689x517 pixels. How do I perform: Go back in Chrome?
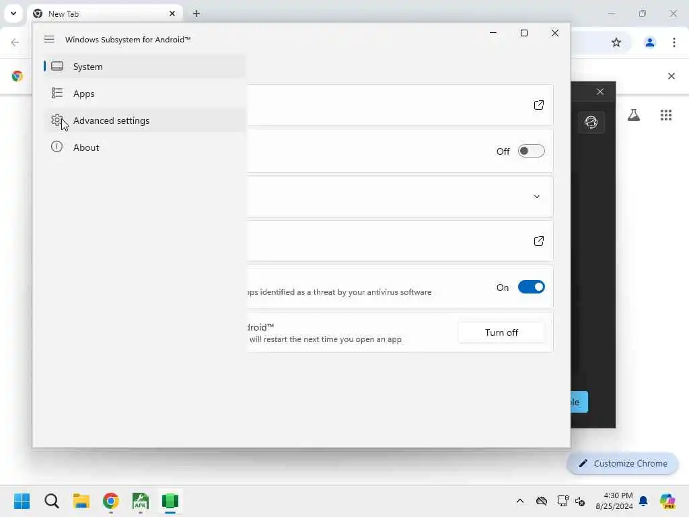[15, 42]
